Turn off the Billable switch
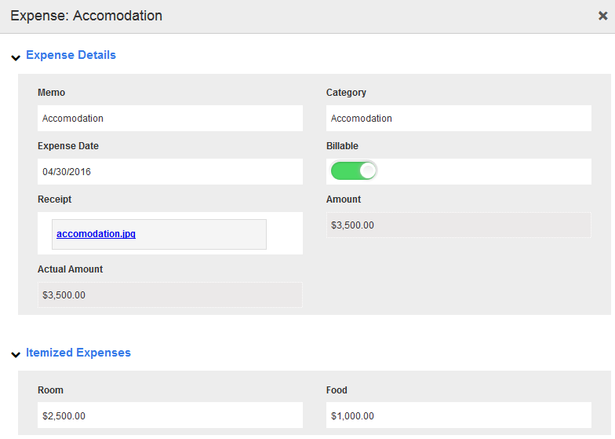This screenshot has width=615, height=439. [x=354, y=171]
